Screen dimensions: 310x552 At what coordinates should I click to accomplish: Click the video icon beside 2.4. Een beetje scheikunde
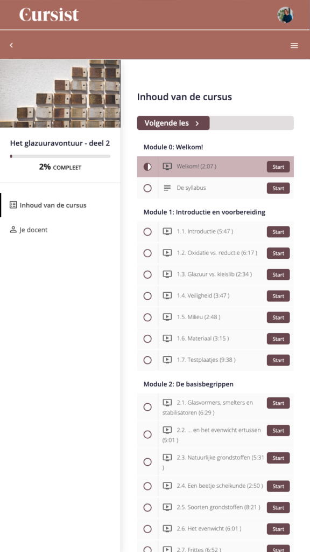(x=167, y=486)
